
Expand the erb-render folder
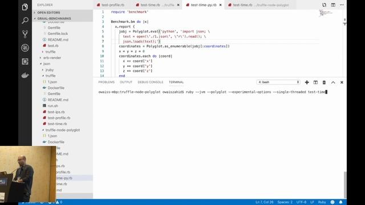(x=52, y=58)
